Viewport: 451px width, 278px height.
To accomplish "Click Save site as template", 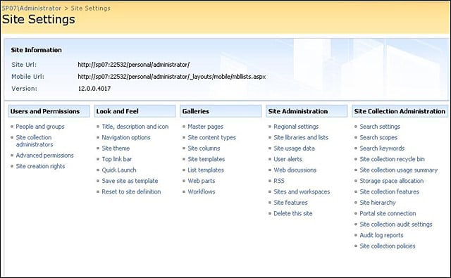I will click(x=130, y=181).
